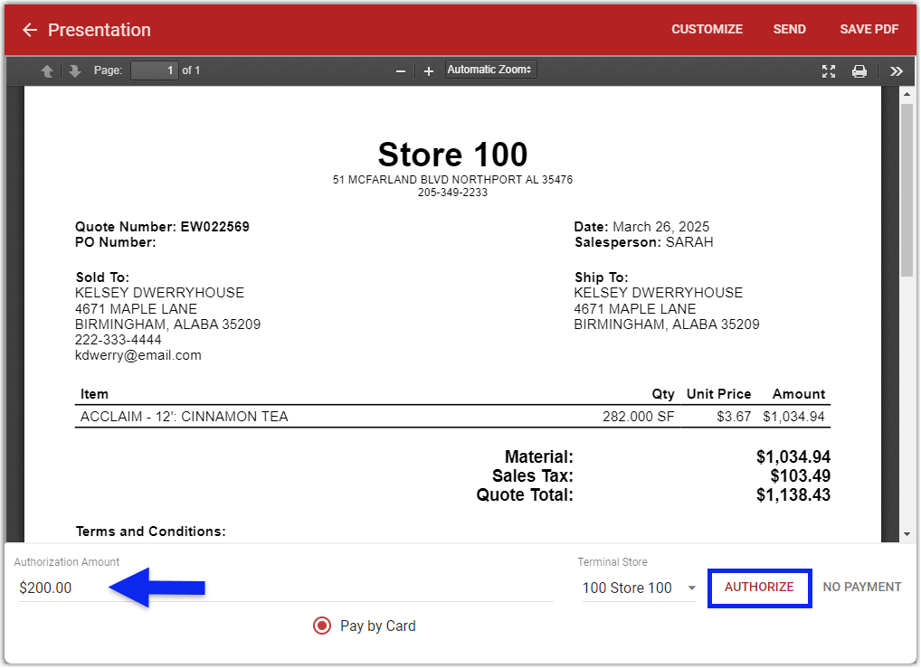
Task: Click the date March 26, 2025
Action: click(660, 227)
